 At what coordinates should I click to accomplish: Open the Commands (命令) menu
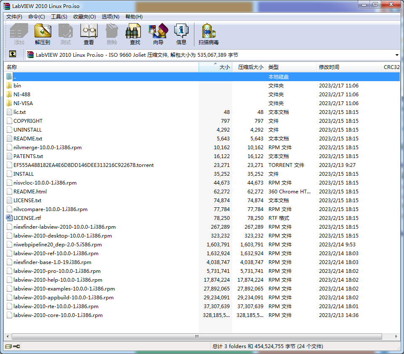[36, 17]
